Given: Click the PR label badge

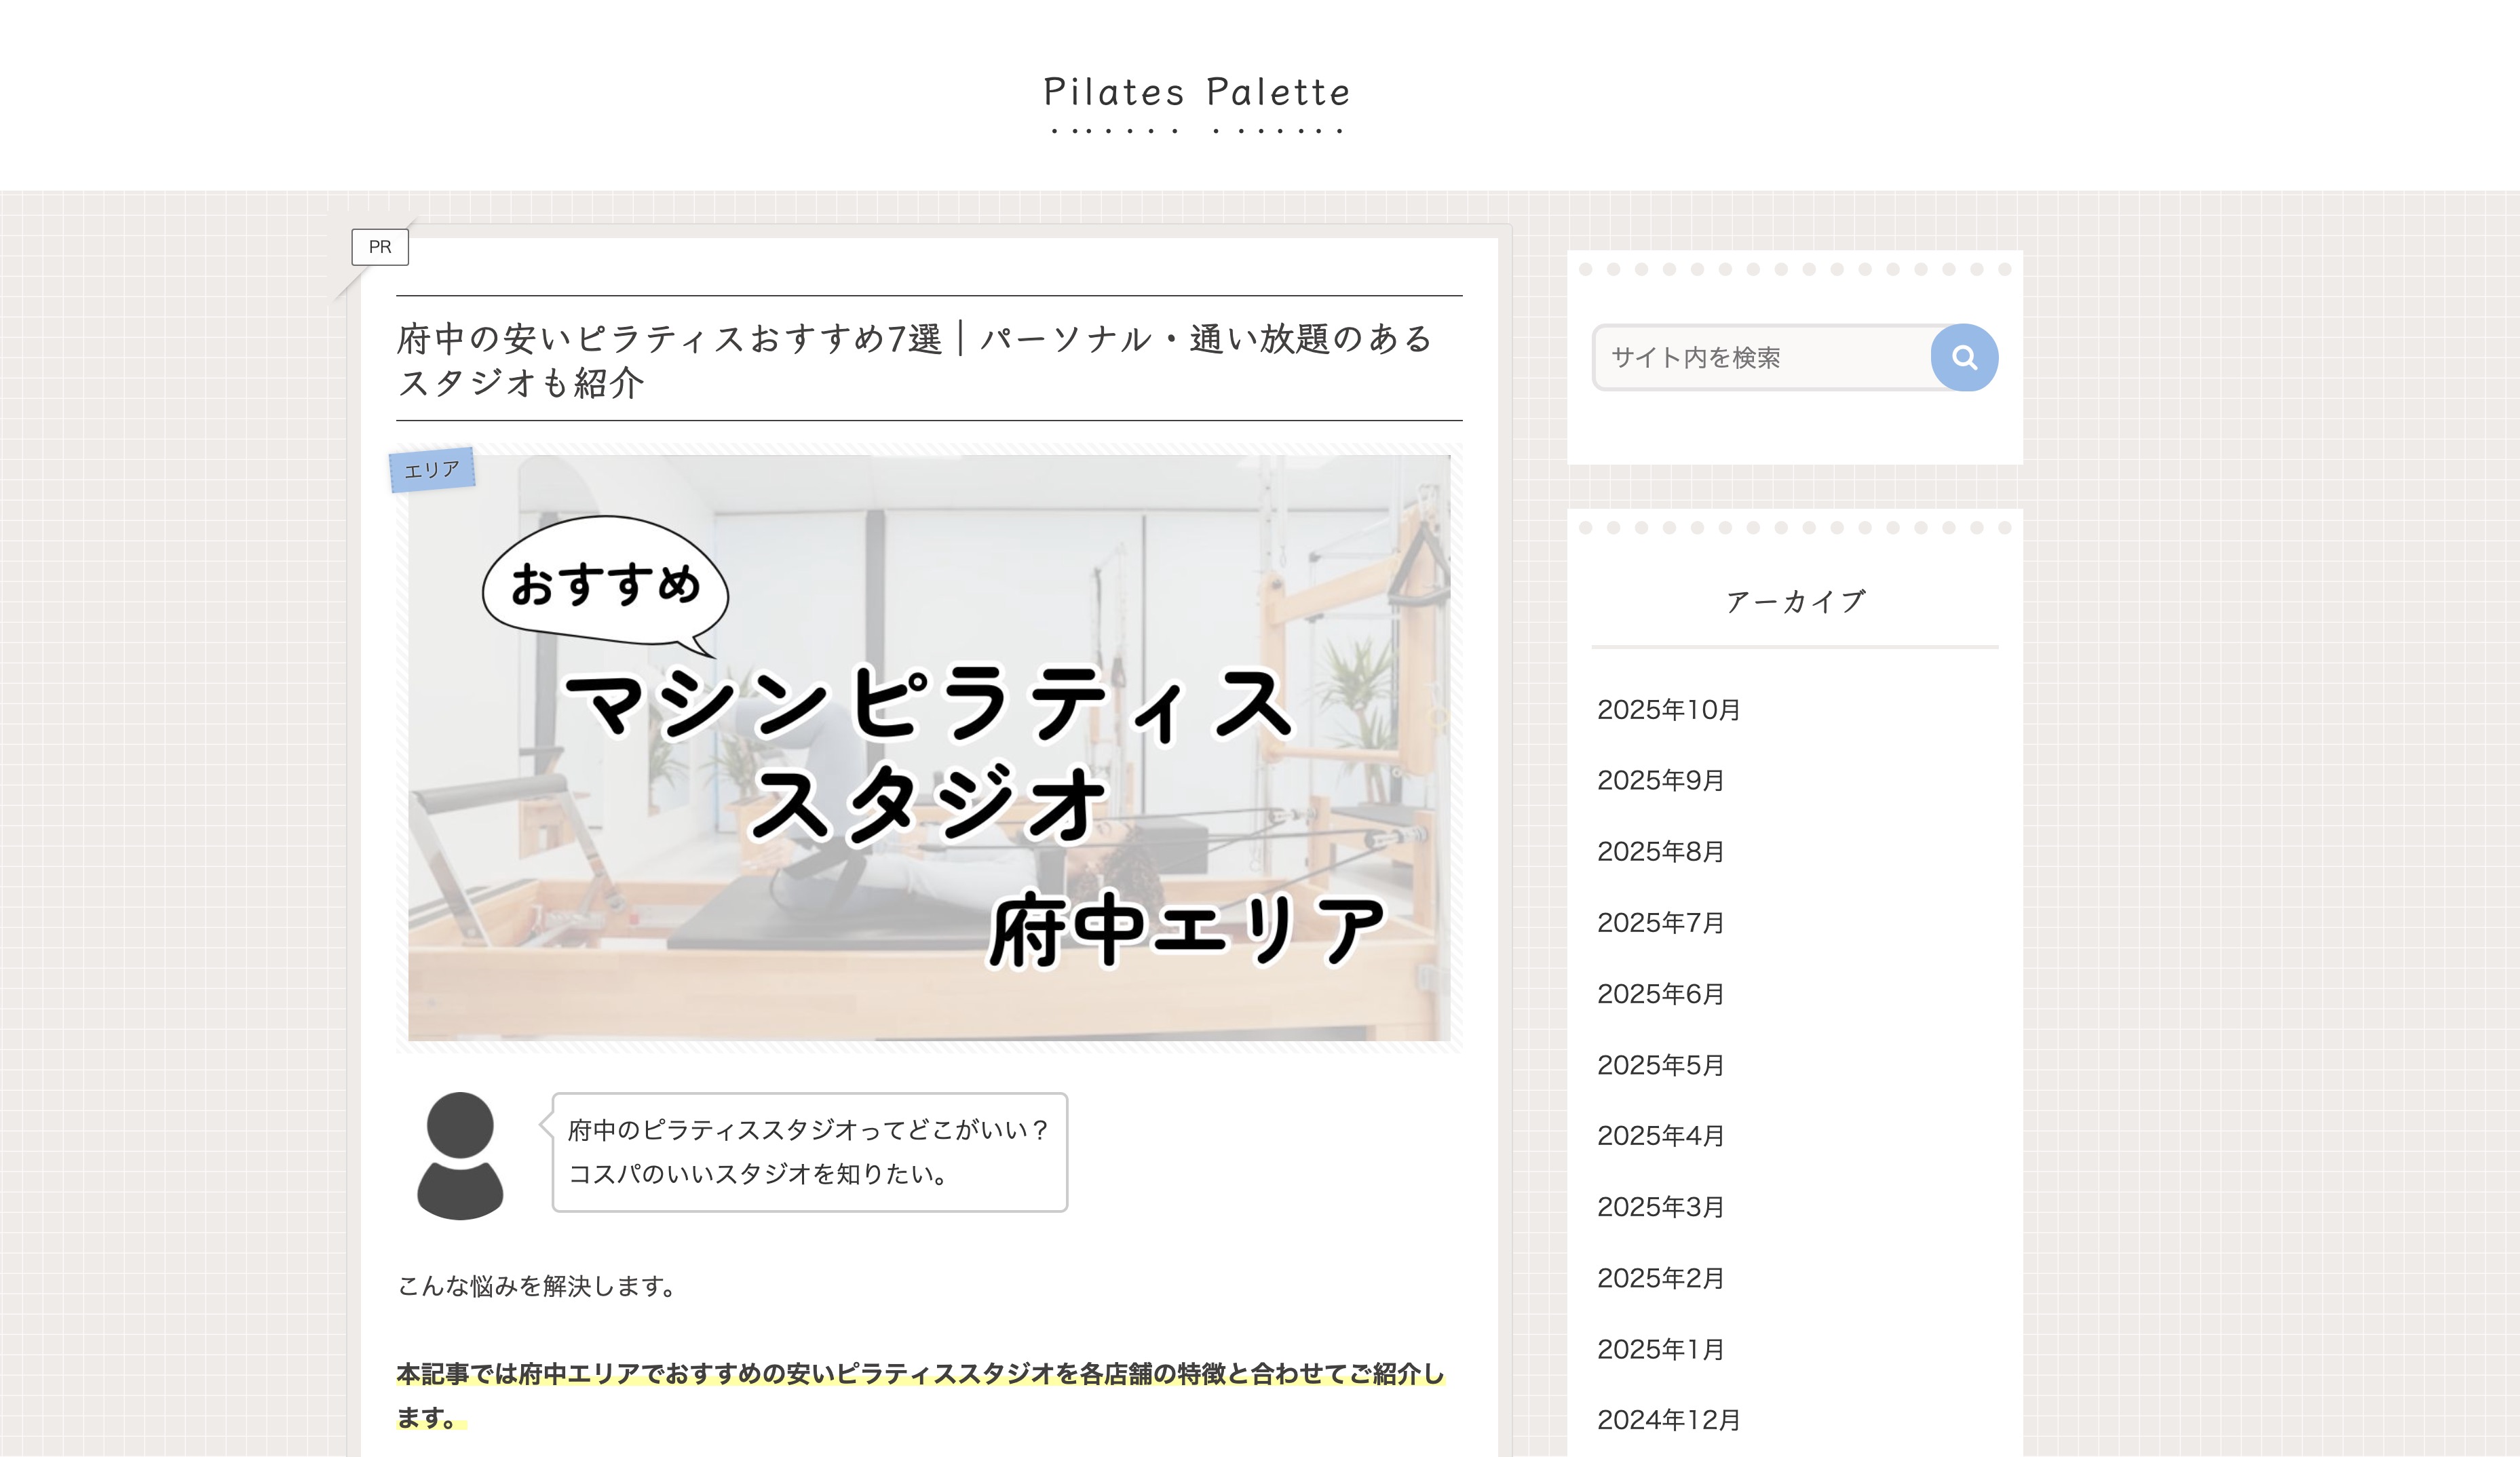Looking at the screenshot, I should pos(380,247).
